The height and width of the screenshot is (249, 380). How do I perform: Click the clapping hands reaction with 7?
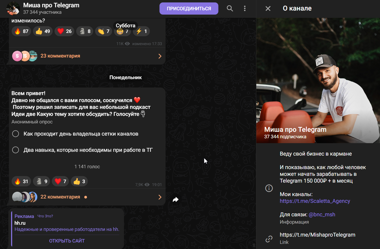point(104,31)
